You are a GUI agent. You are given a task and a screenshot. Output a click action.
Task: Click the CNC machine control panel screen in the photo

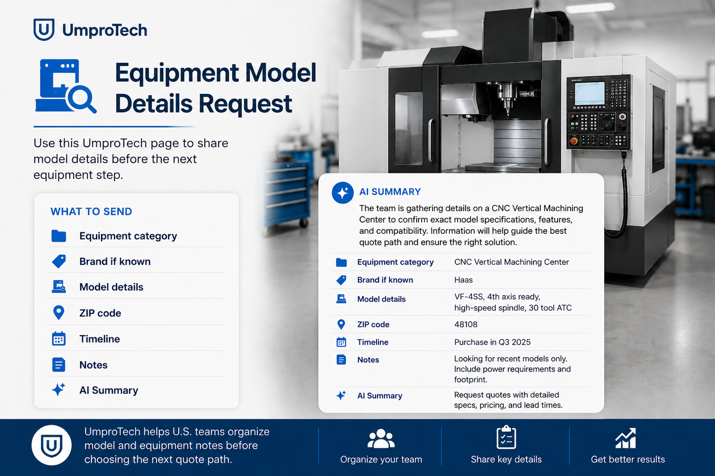(x=589, y=93)
